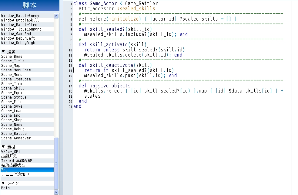Open the Scene_Menu script
This screenshot has height=195, width=298.
click(27, 75)
